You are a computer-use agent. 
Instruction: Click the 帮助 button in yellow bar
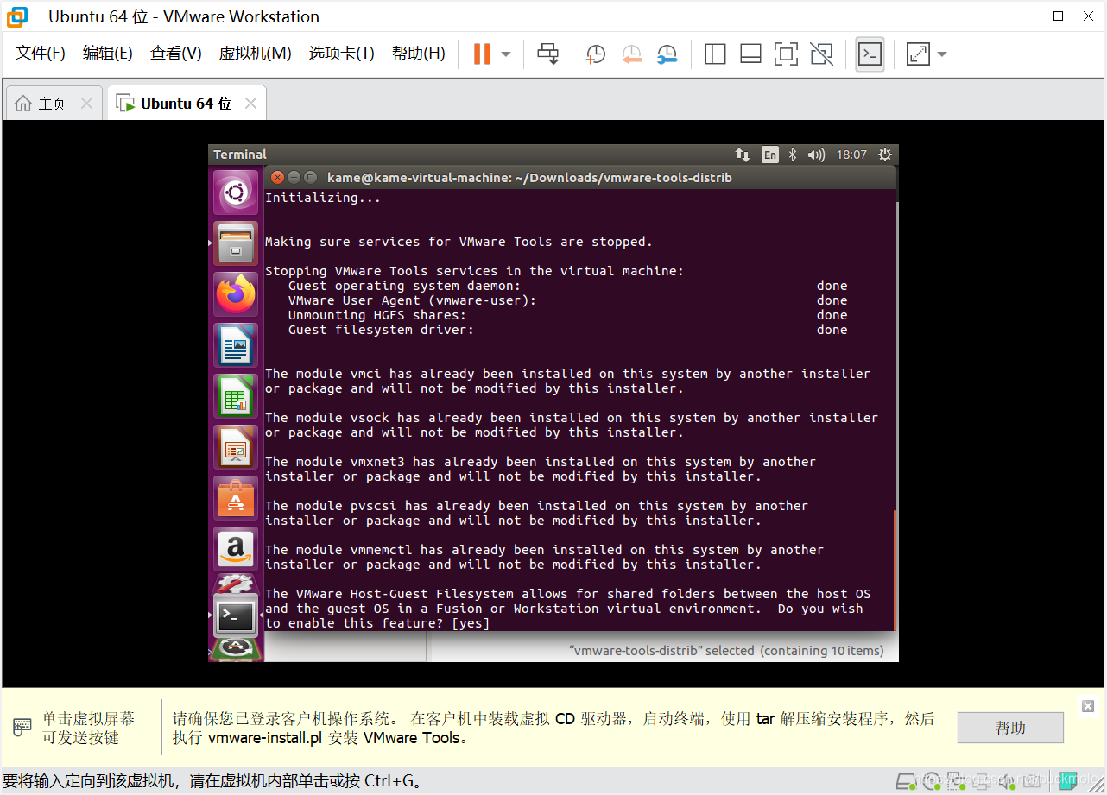(1010, 728)
